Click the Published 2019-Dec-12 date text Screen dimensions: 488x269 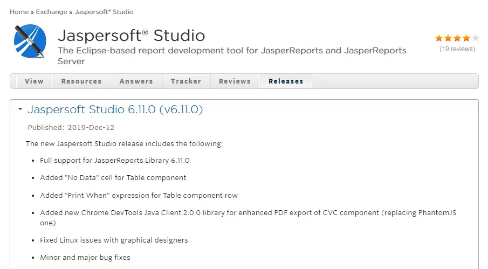(71, 128)
